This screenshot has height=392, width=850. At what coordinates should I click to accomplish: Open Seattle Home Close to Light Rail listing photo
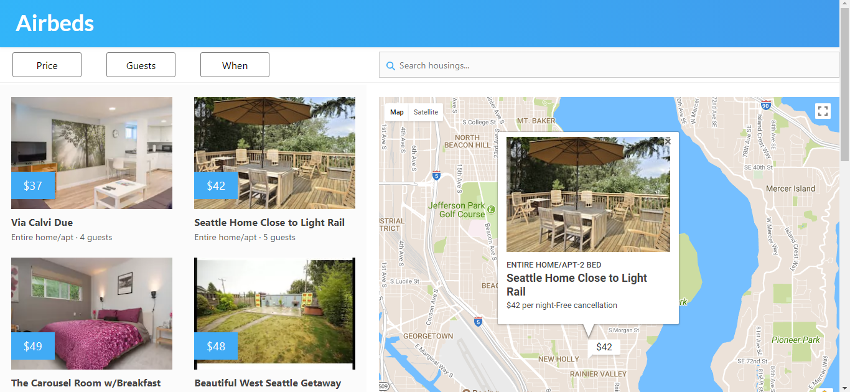pyautogui.click(x=274, y=153)
